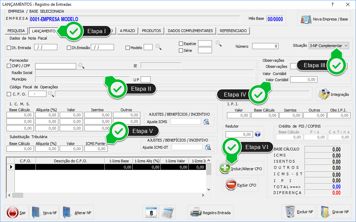Viewport: 356px width, 222px height.
Task: Enable the Dt. Entrada checkbox
Action: point(9,48)
